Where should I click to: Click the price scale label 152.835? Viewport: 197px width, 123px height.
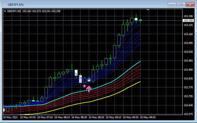pos(188,78)
